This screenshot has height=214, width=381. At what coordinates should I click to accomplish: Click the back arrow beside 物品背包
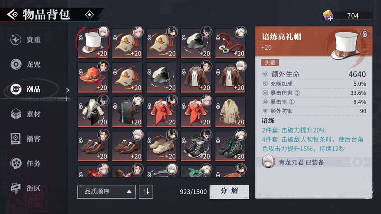12,15
